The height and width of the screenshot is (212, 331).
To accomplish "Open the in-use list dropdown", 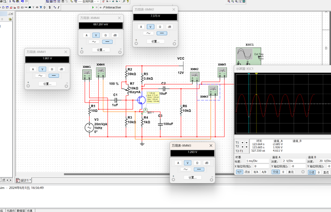I will [88, 2].
